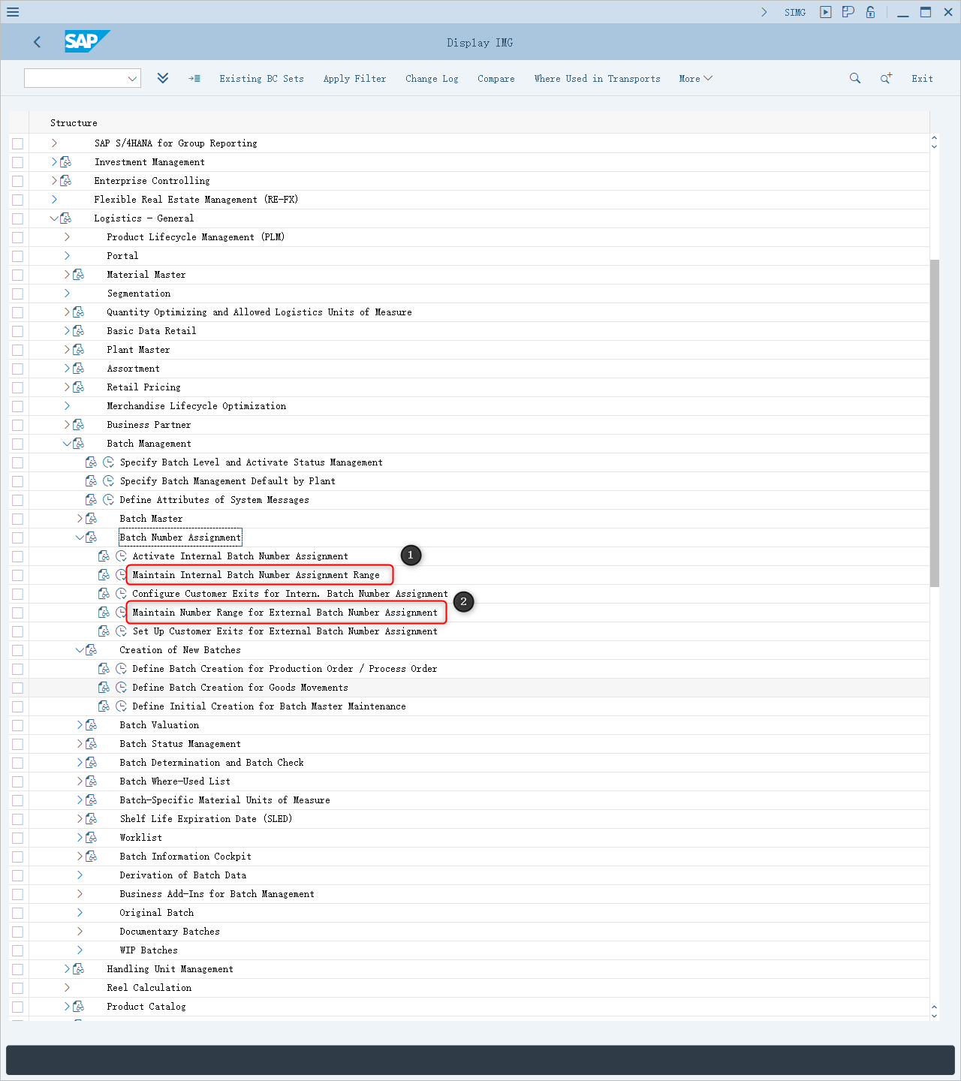Click the scroll-up arrow at scrollbar top
The height and width of the screenshot is (1081, 961).
tap(934, 138)
